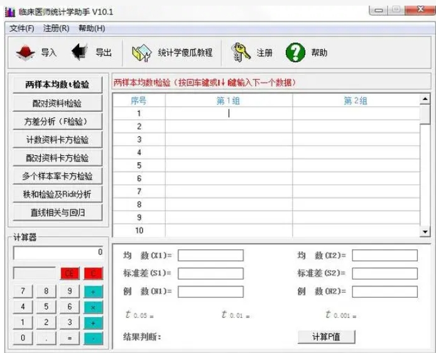Click the application title bar icon
Screen dimensions: 436x353
(x=10, y=12)
